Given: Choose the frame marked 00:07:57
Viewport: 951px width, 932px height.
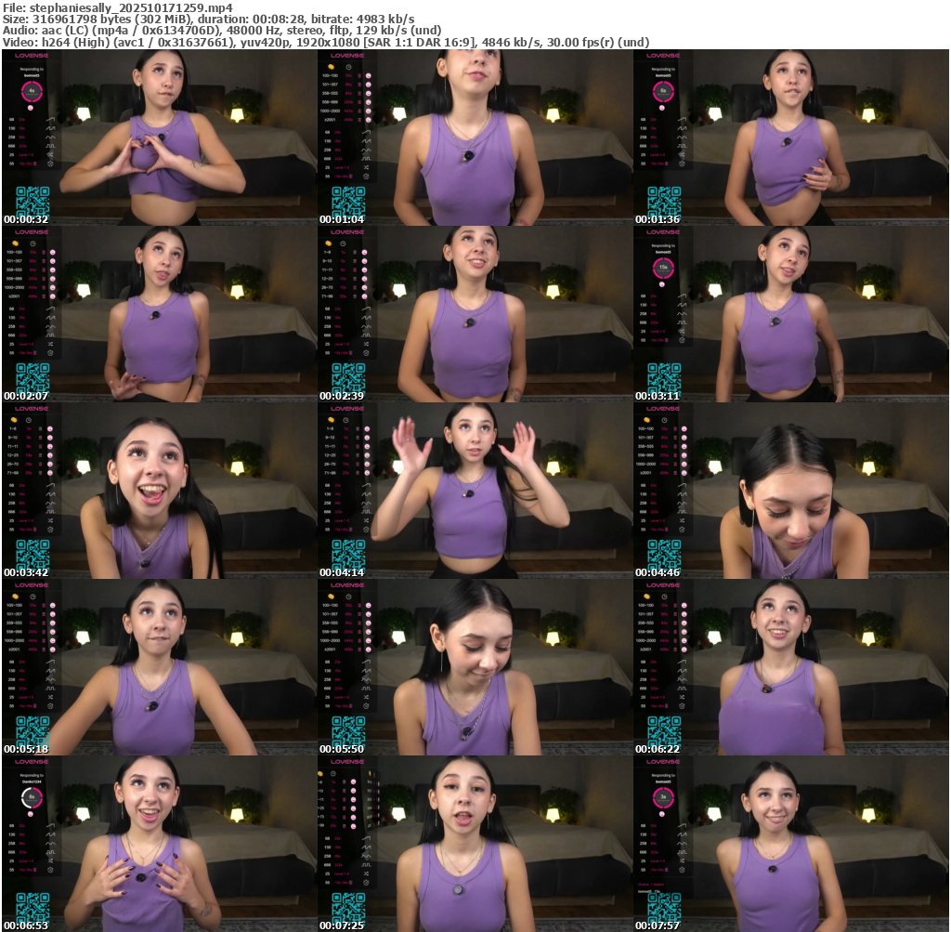Looking at the screenshot, I should 791,844.
